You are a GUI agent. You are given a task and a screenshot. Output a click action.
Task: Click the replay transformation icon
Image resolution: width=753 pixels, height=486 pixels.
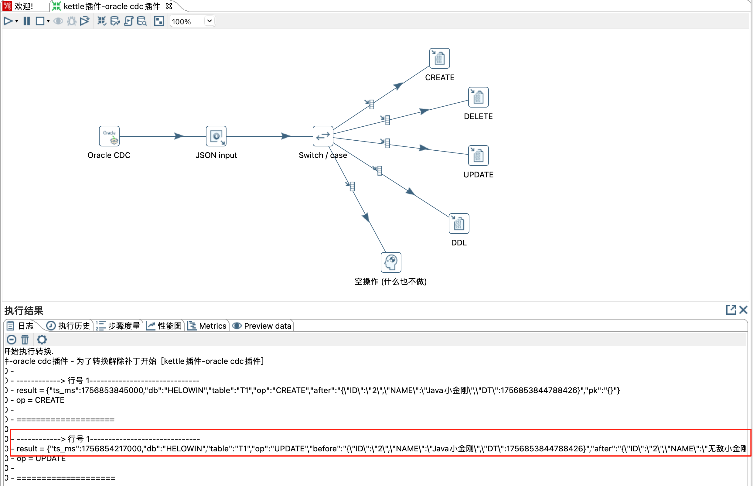coord(85,21)
